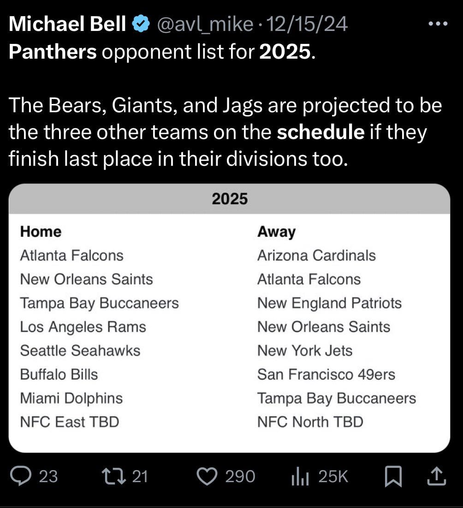Click the views activity bar indicator
463x508 pixels.
tap(301, 477)
